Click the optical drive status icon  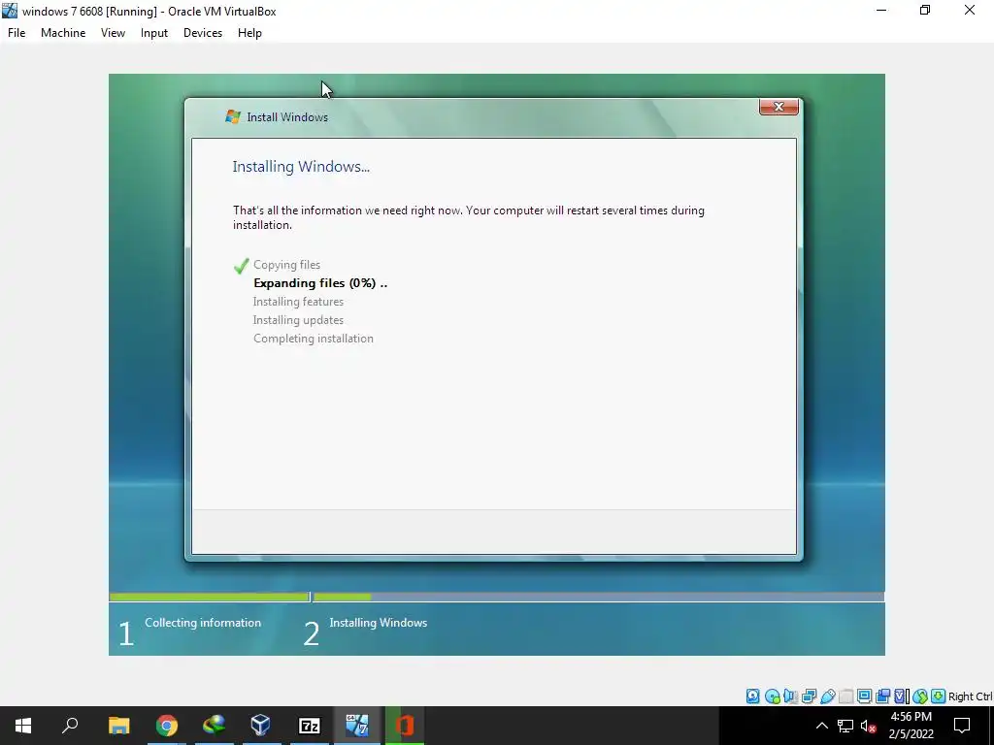click(772, 696)
